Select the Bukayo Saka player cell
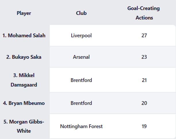 [24, 57]
